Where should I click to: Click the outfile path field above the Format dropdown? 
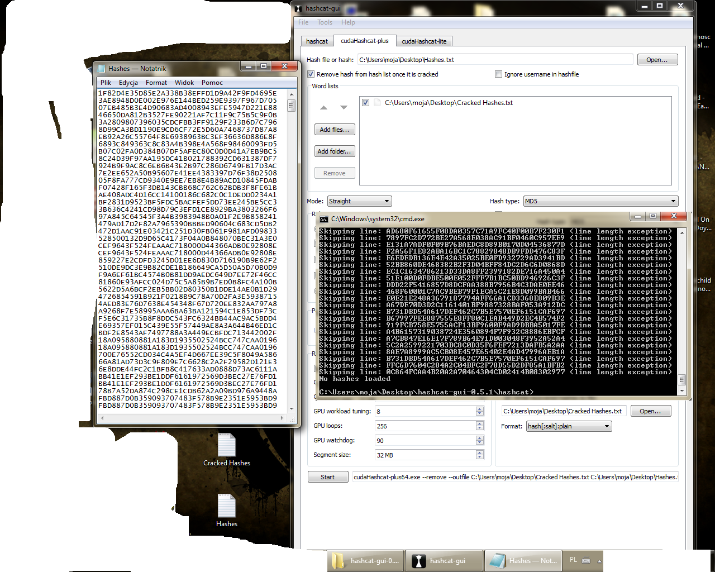pos(564,411)
